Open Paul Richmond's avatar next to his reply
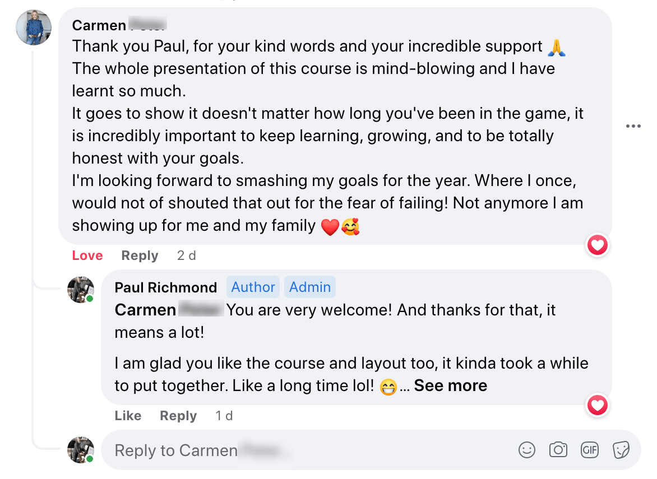 pos(81,290)
